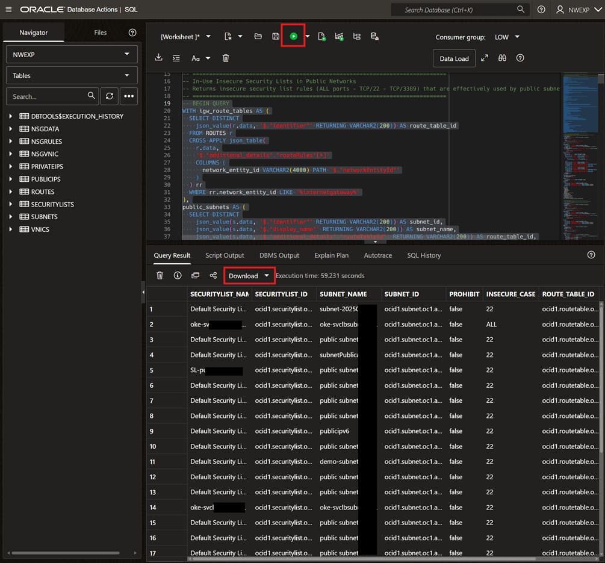Expand the NSGDATA table node
The width and height of the screenshot is (605, 563).
[x=10, y=129]
